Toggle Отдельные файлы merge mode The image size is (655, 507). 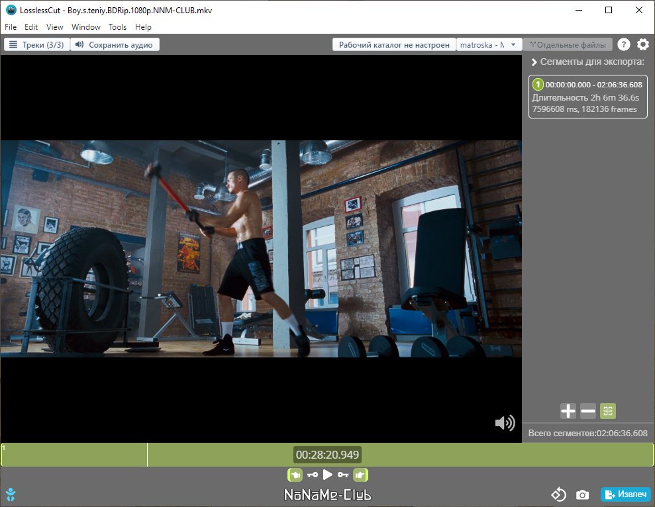tap(568, 45)
